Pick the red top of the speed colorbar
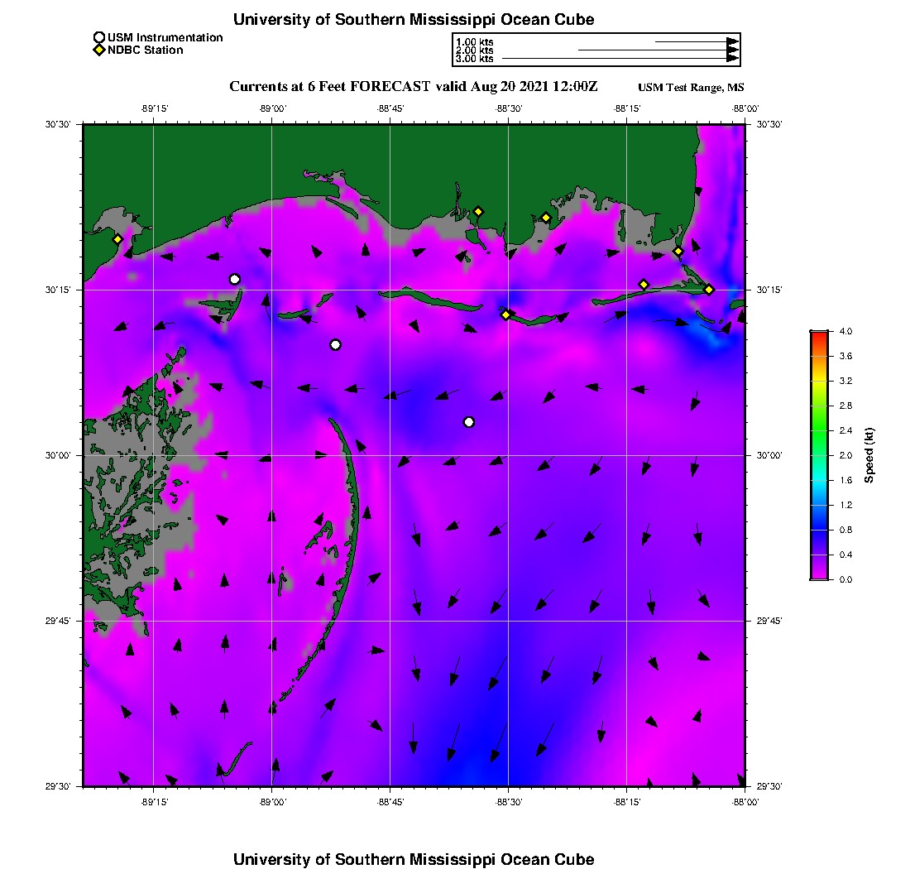This screenshot has width=910, height=869. (x=819, y=334)
